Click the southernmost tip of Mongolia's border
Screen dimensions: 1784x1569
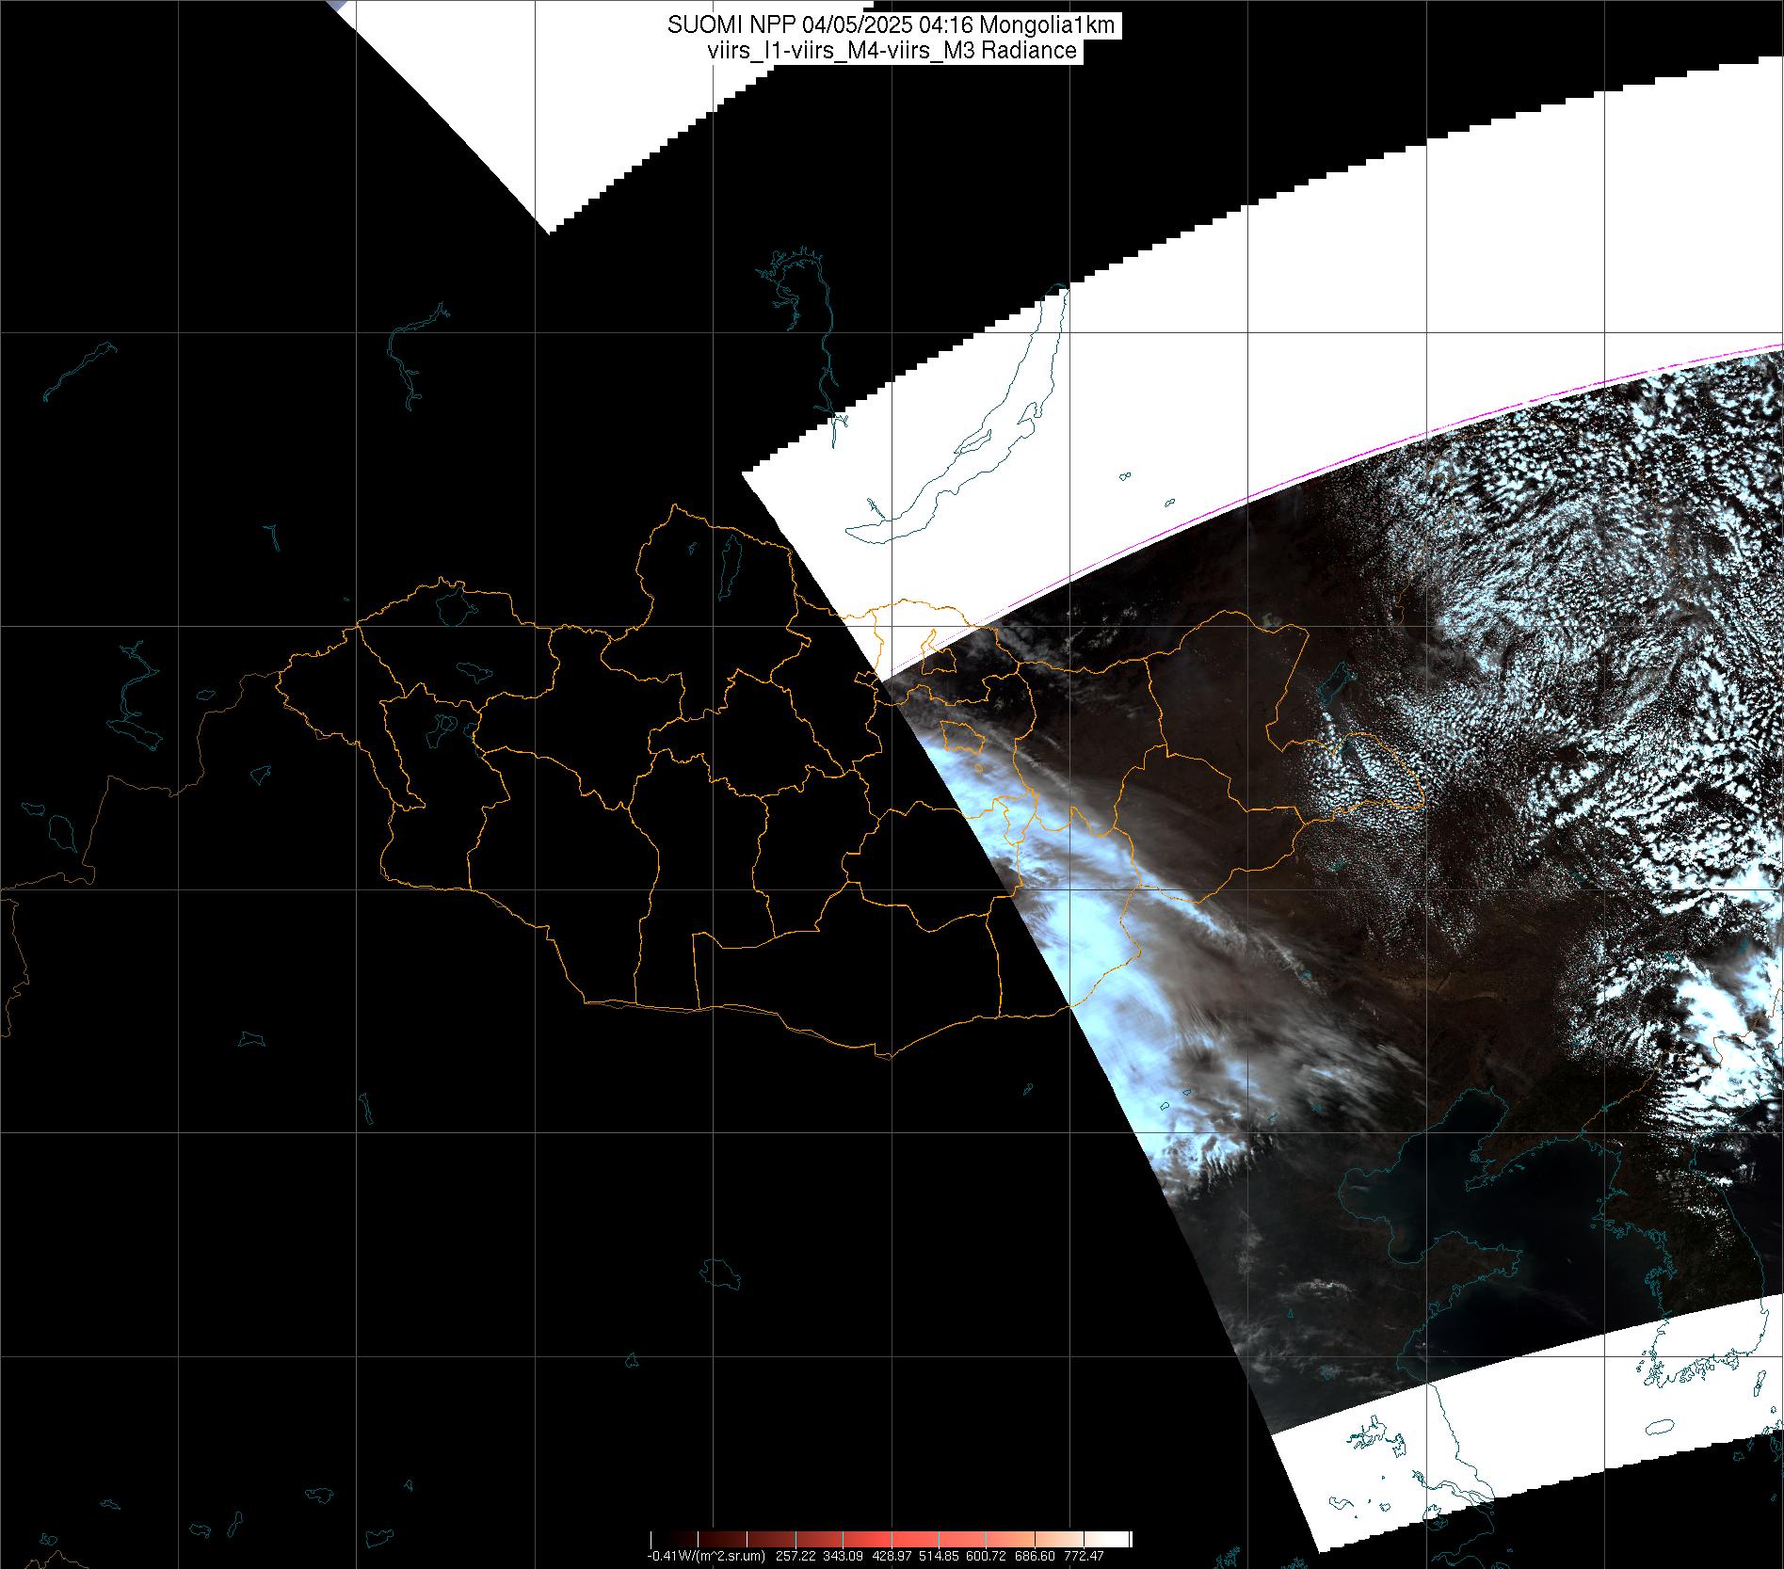tap(885, 1056)
